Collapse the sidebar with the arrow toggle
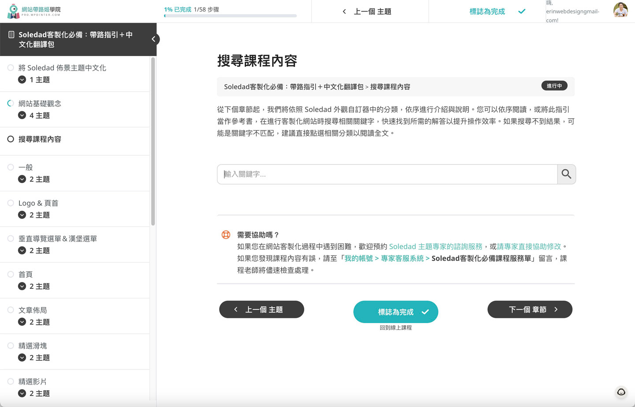 (153, 39)
